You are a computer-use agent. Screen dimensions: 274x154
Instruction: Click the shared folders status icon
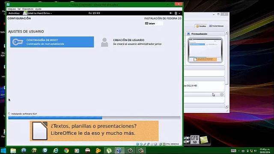tap(152, 144)
